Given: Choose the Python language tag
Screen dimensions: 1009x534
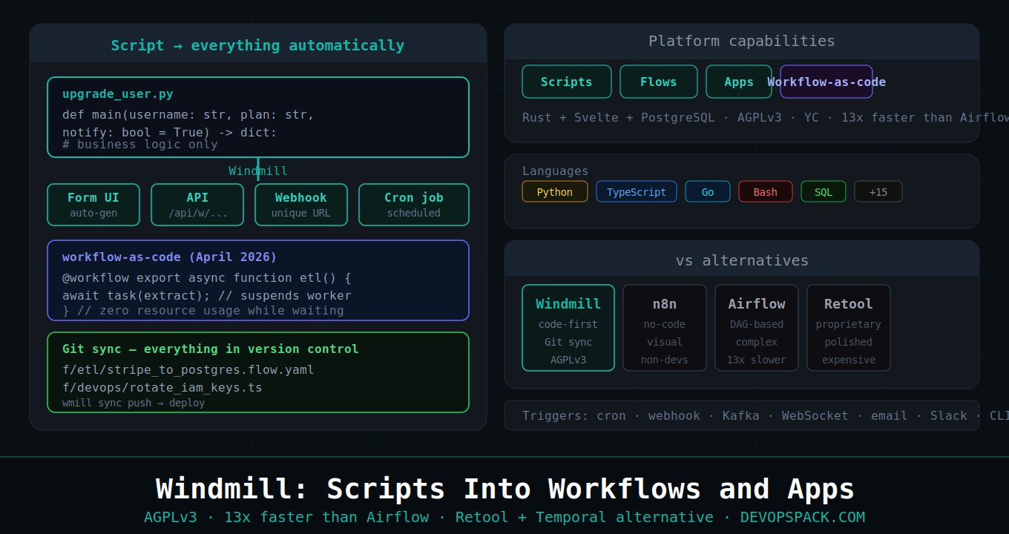Looking at the screenshot, I should (555, 191).
